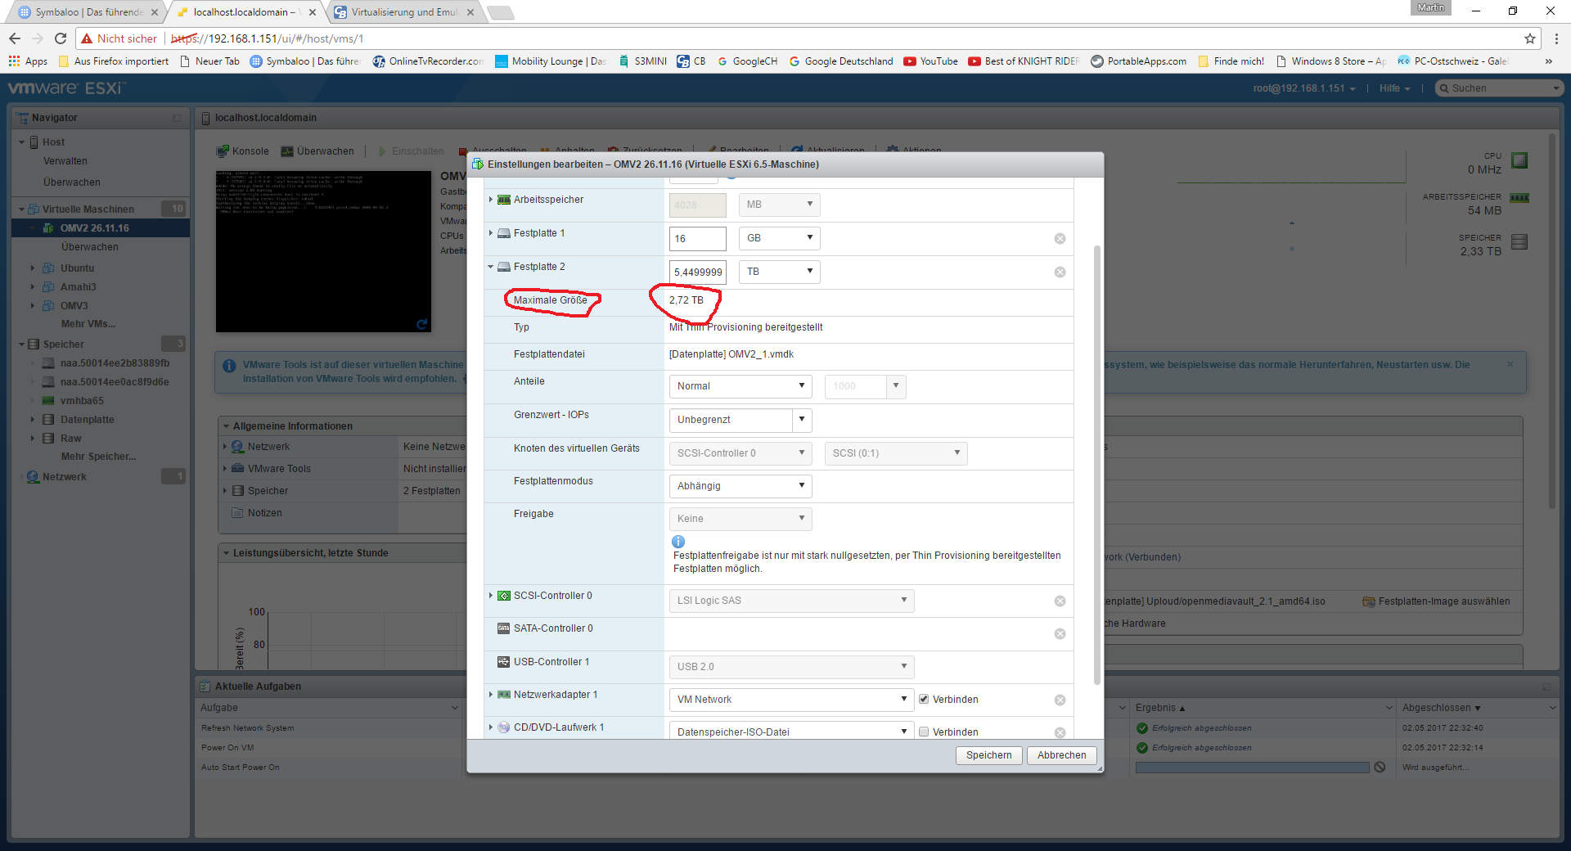Click the dialog's vertical scrollbar

click(1097, 464)
